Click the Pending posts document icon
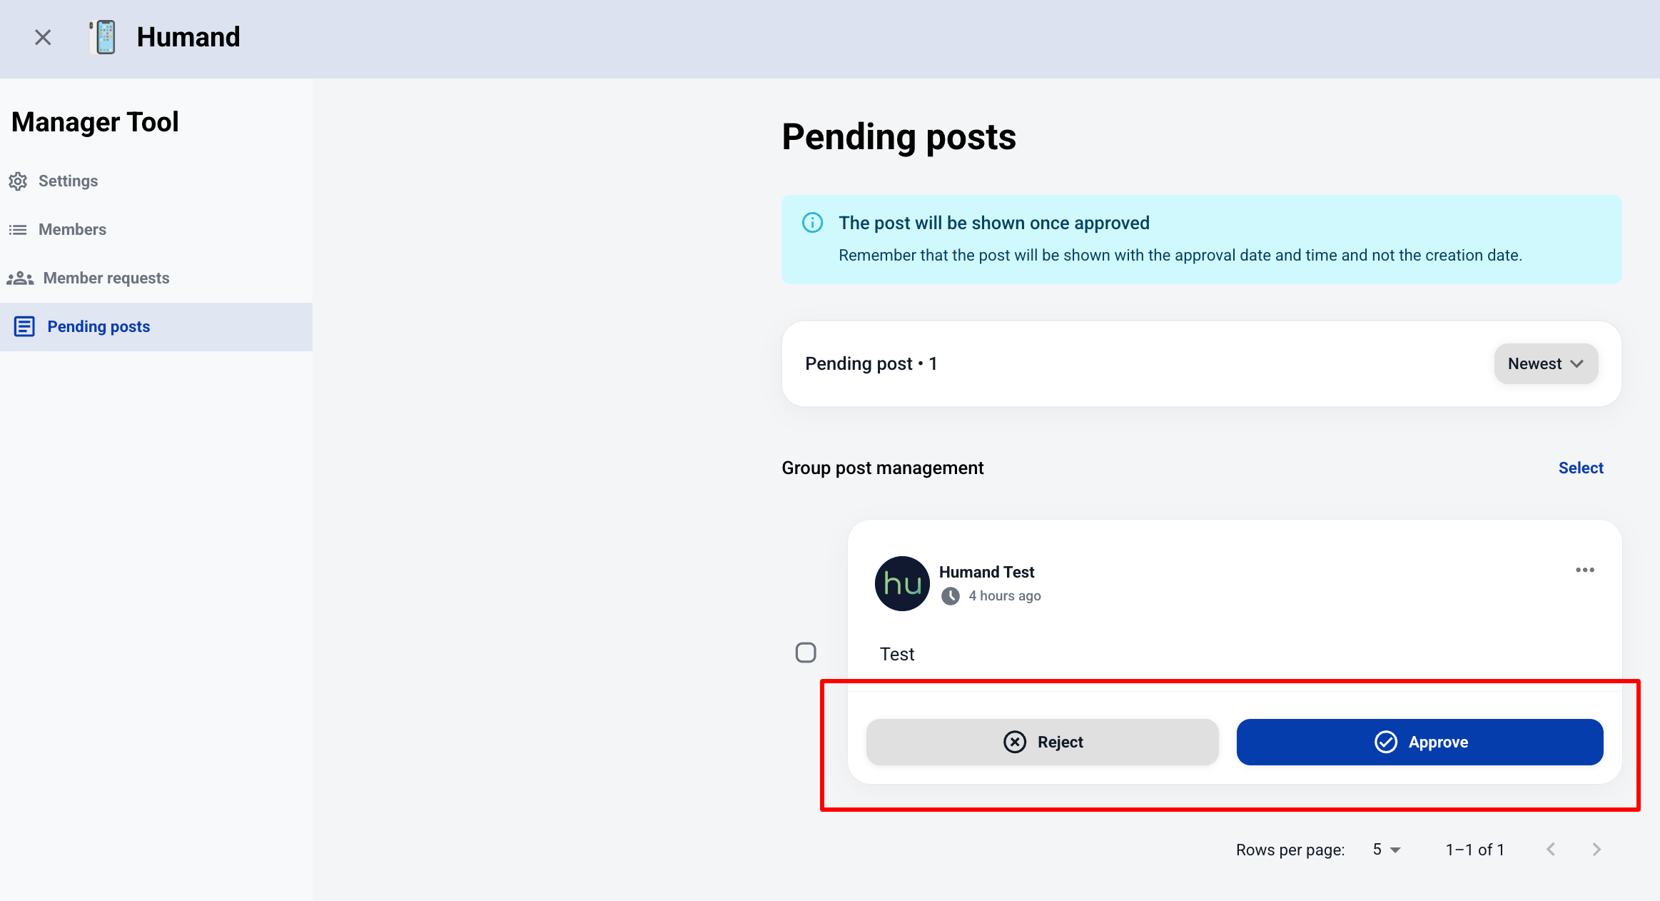The height and width of the screenshot is (901, 1660). point(24,327)
